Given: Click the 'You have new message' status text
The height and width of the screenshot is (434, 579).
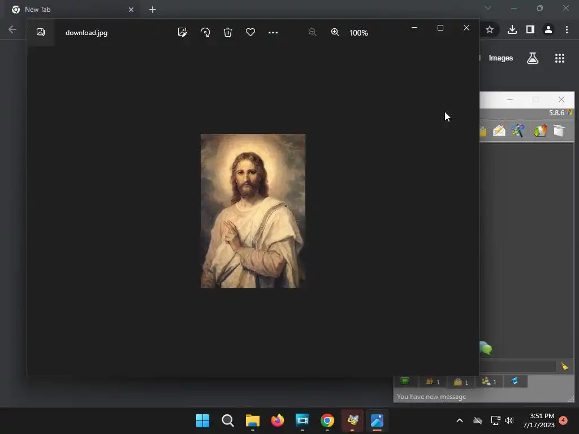Looking at the screenshot, I should tap(431, 397).
